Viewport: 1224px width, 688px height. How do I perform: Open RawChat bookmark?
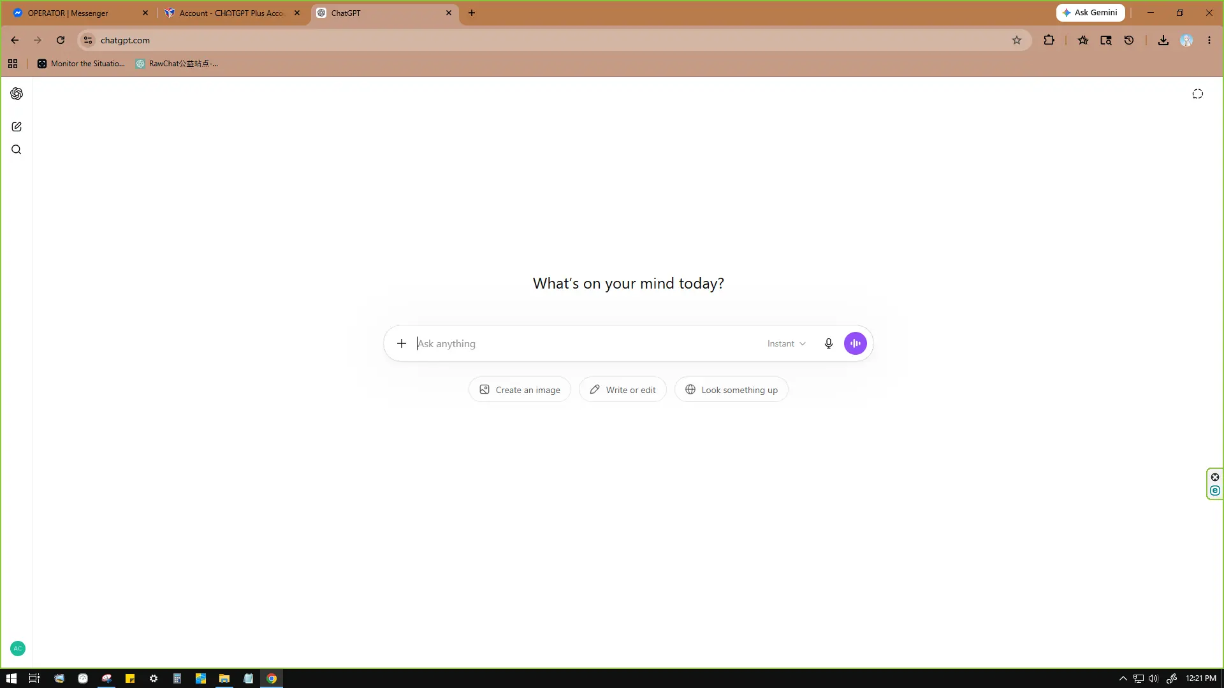point(177,64)
